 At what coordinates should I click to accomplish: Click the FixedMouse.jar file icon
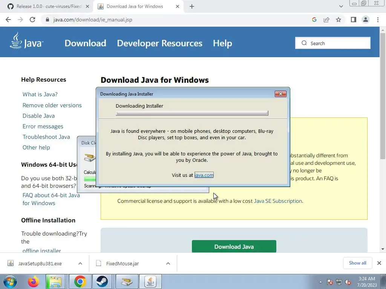pos(98,263)
